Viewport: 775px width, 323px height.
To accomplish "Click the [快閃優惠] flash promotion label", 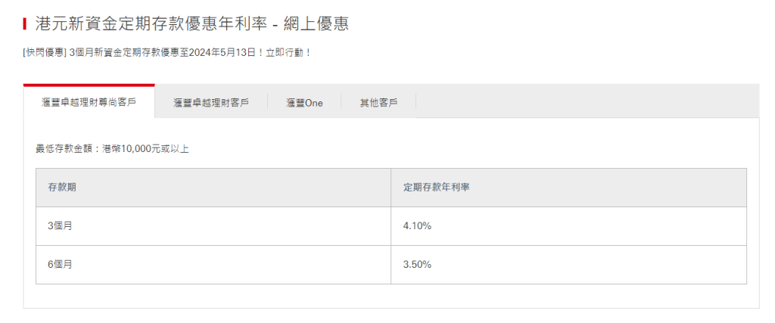I will 44,53.
